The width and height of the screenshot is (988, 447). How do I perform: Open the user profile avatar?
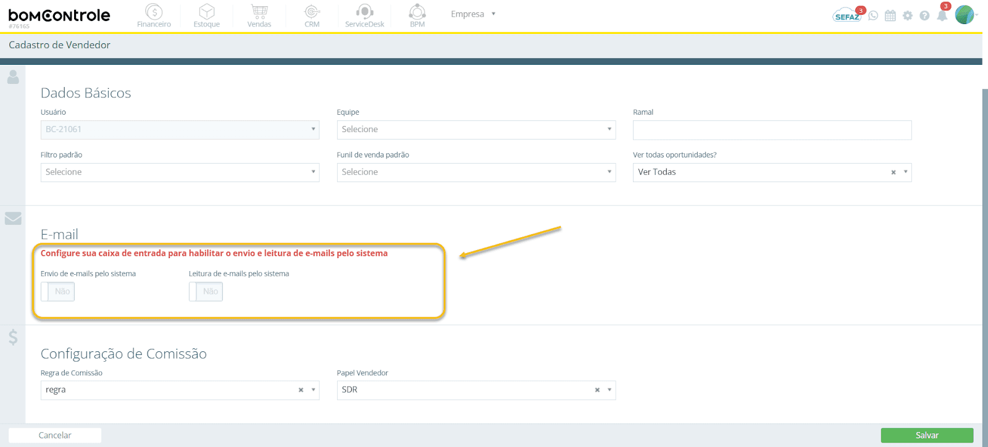pyautogui.click(x=965, y=14)
